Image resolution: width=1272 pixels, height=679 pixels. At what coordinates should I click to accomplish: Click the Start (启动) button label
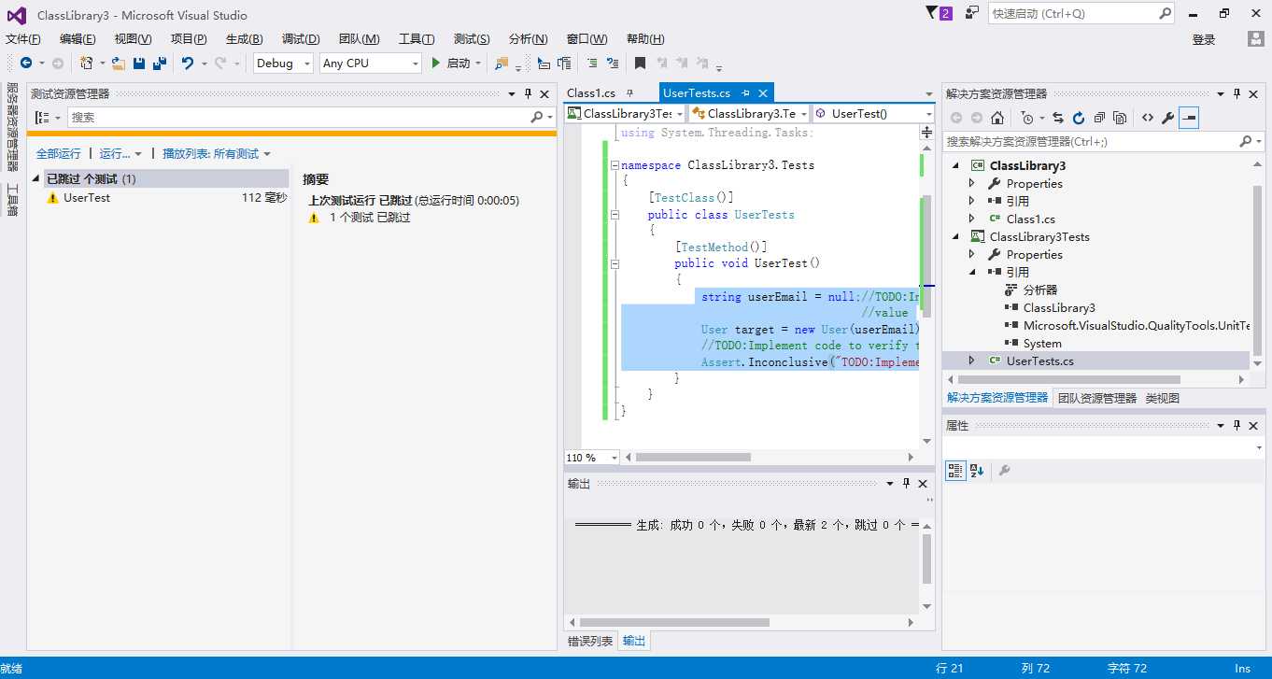pos(459,63)
